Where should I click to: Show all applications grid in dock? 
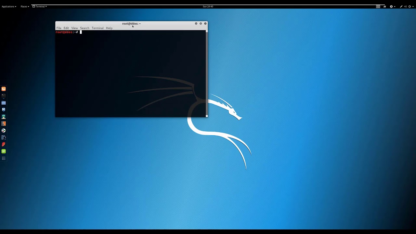[x=4, y=158]
